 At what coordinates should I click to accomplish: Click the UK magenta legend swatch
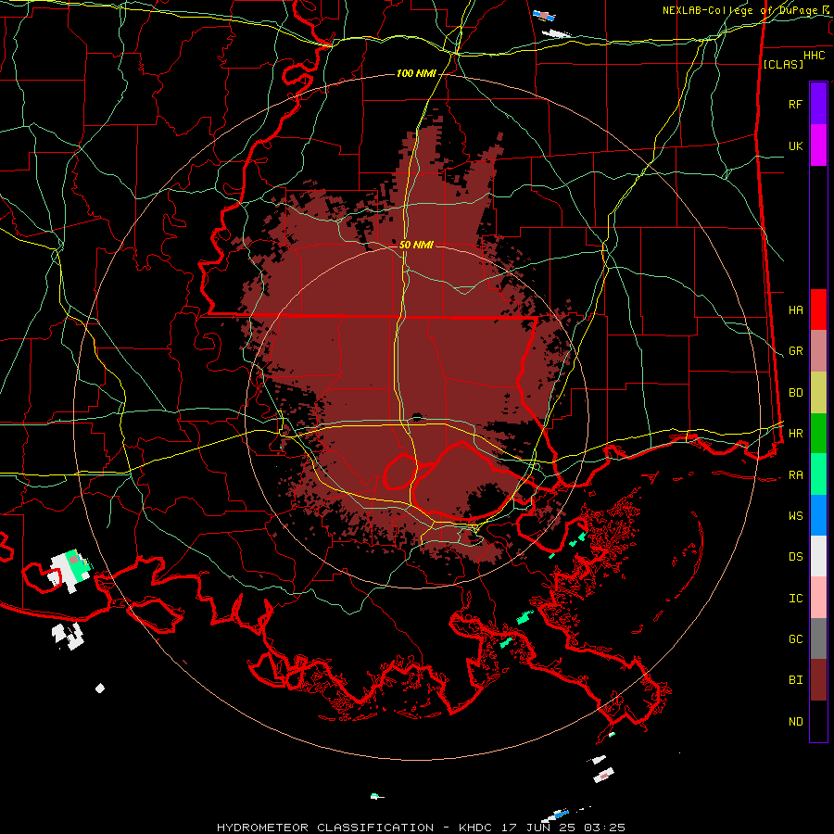click(818, 145)
